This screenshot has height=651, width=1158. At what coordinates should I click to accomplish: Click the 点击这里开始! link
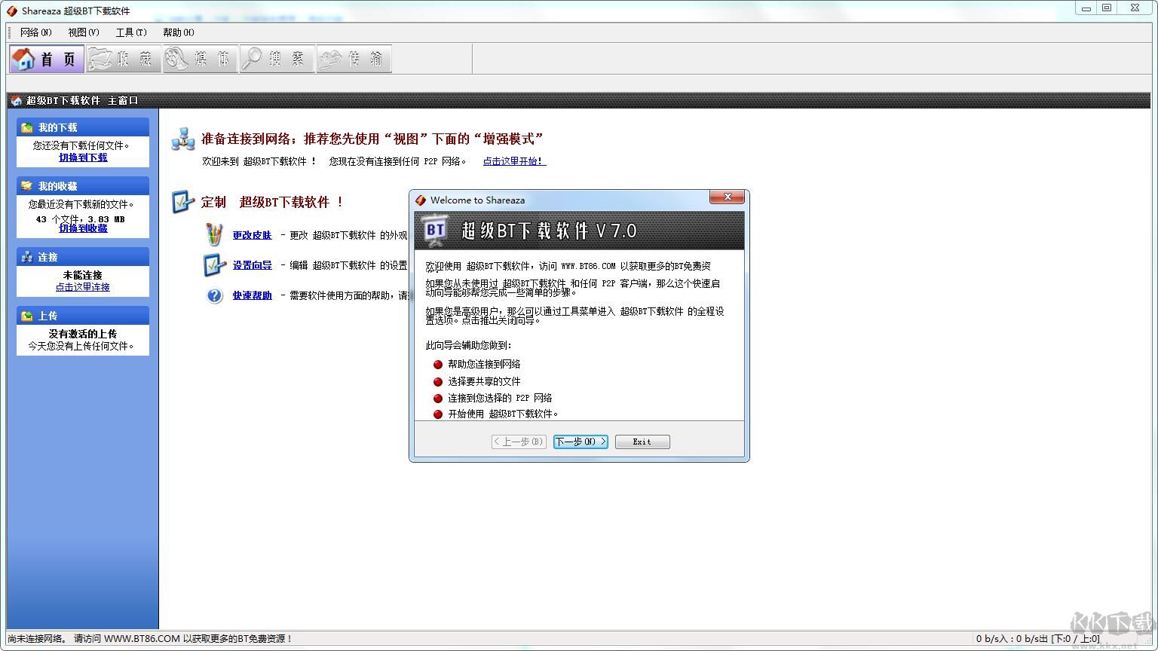click(513, 160)
